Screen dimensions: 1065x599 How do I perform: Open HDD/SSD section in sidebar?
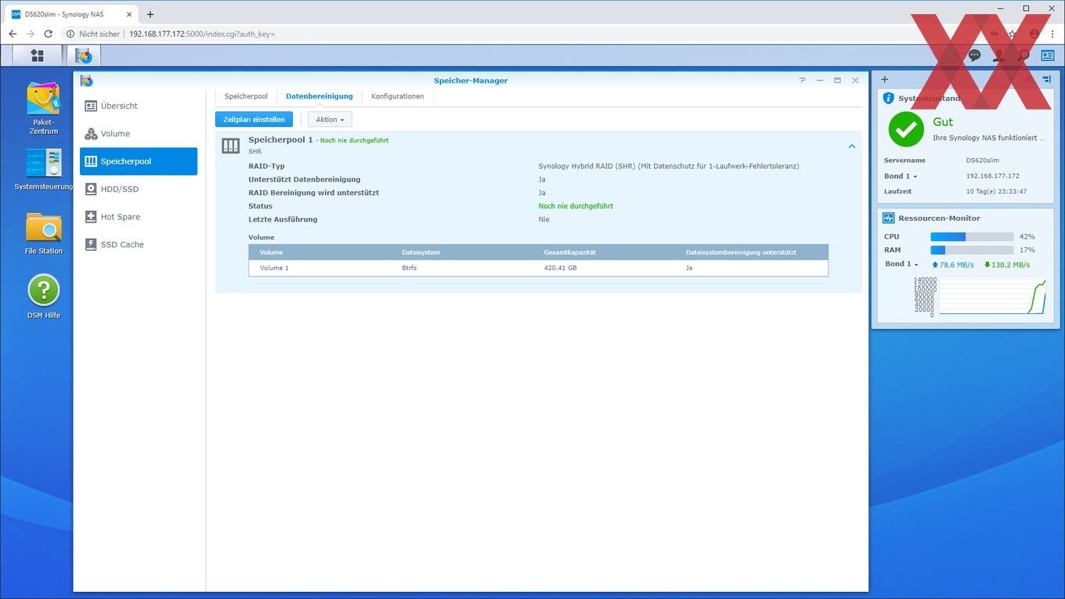tap(139, 189)
